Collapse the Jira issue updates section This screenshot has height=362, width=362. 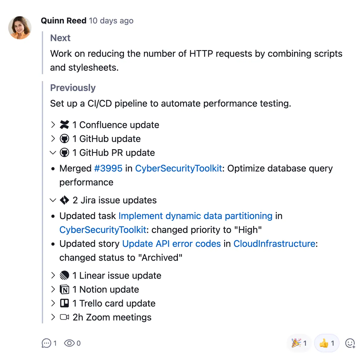(x=52, y=200)
